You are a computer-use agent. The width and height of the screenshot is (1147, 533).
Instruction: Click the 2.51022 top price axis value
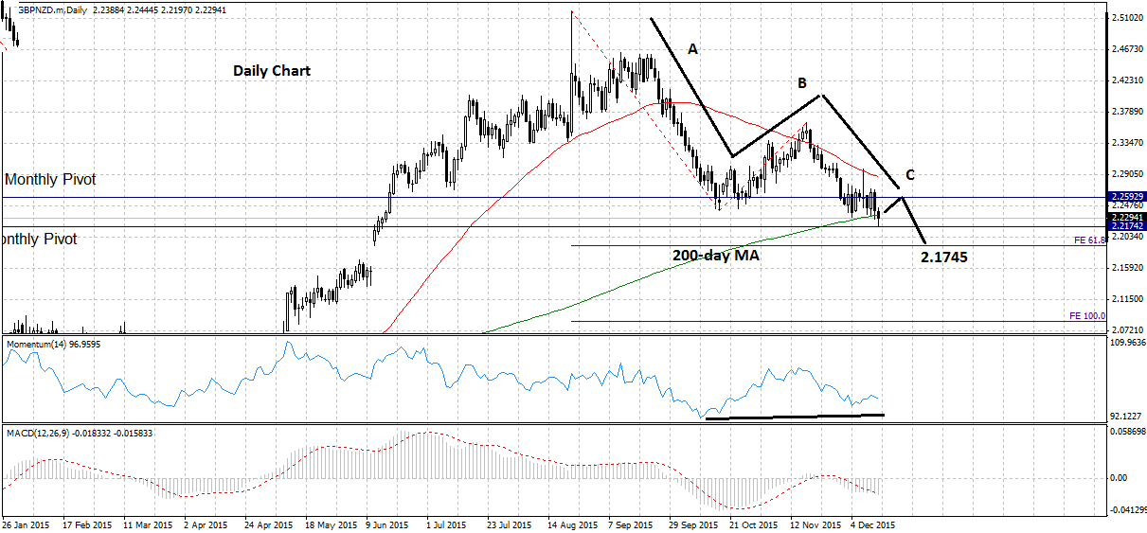tap(1127, 18)
